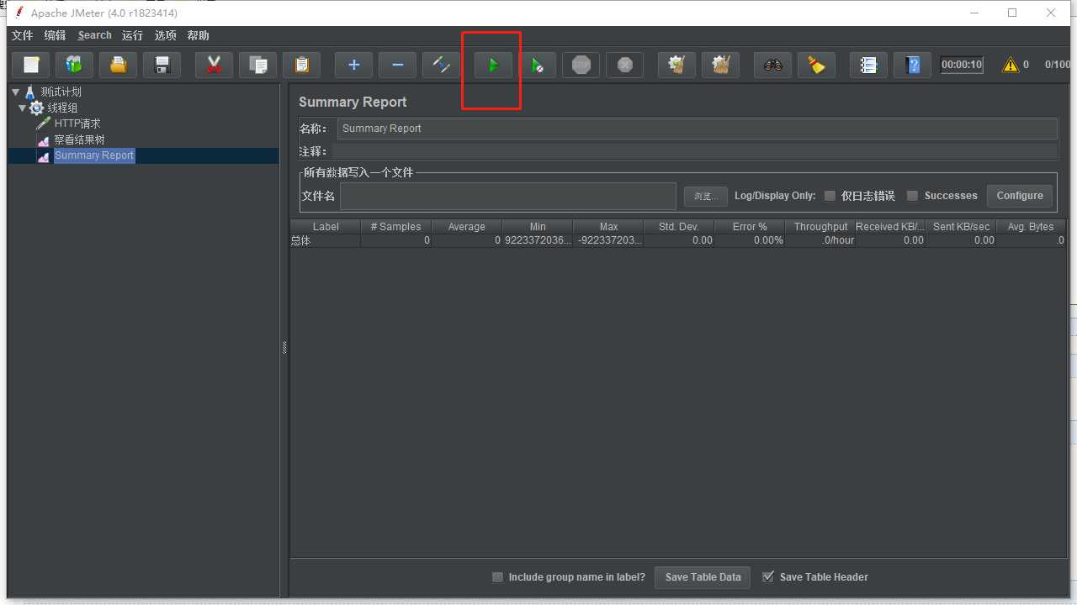1077x605 pixels.
Task: Select 线程组 thread group node
Action: click(x=63, y=108)
